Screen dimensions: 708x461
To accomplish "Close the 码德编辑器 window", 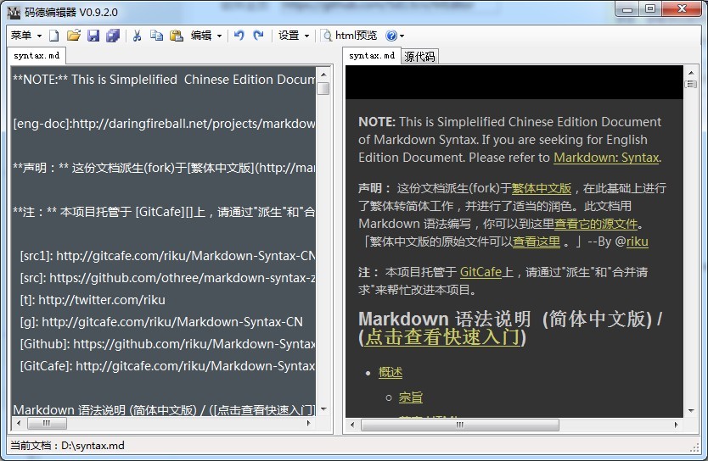I will point(683,9).
